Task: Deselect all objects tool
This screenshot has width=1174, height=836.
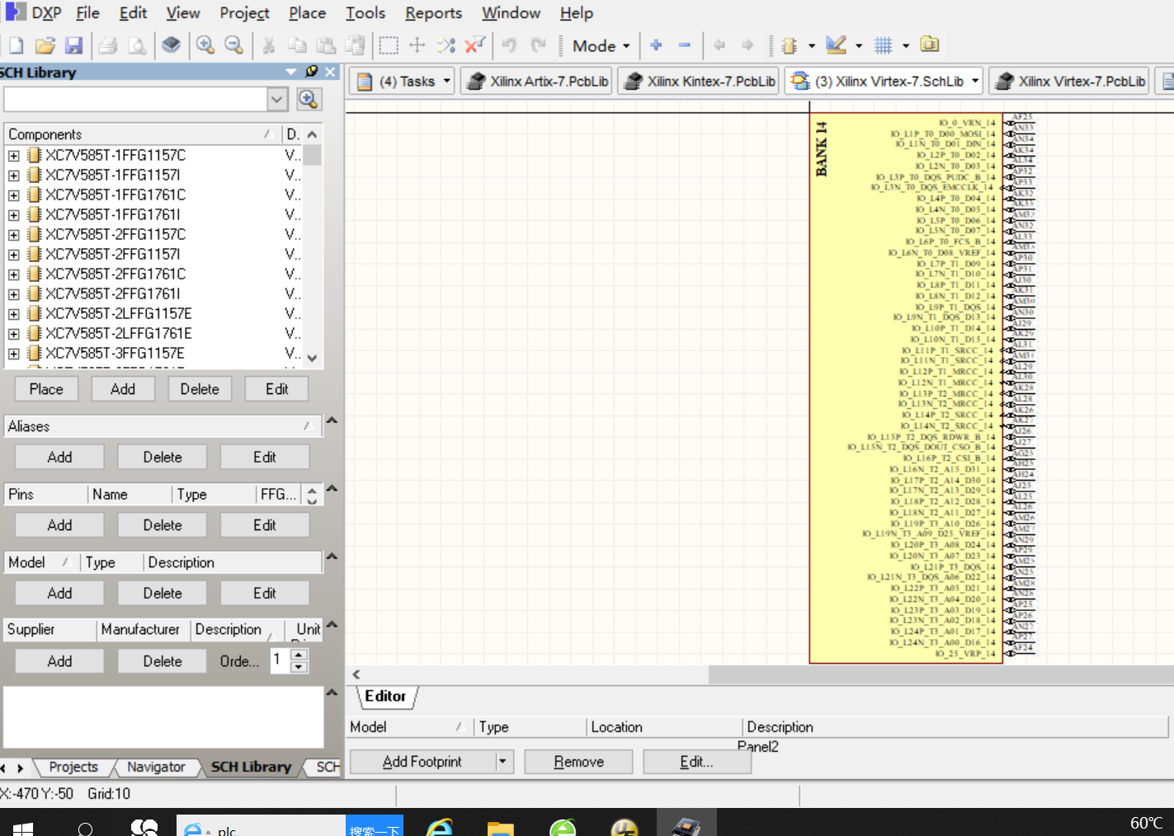Action: click(446, 45)
